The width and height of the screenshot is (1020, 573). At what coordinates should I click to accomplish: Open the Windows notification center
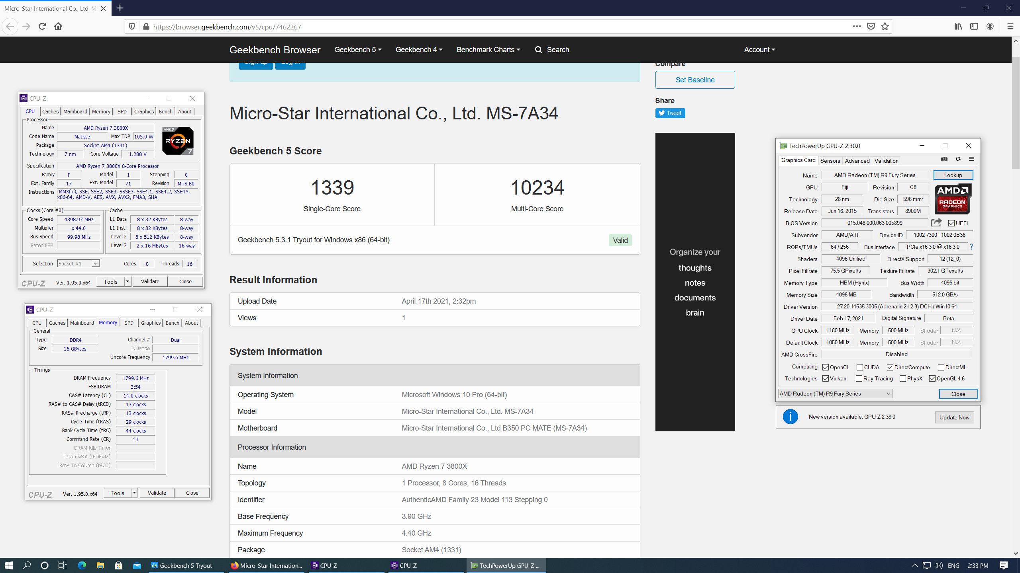1004,565
